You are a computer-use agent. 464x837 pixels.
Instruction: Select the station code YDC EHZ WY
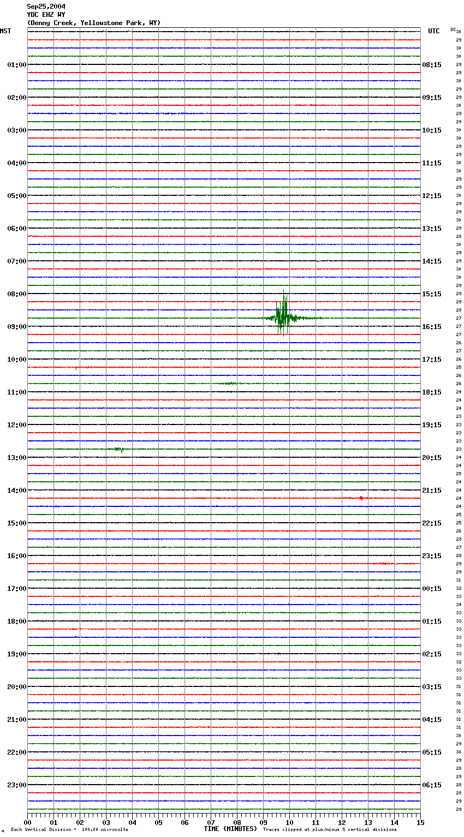[46, 15]
